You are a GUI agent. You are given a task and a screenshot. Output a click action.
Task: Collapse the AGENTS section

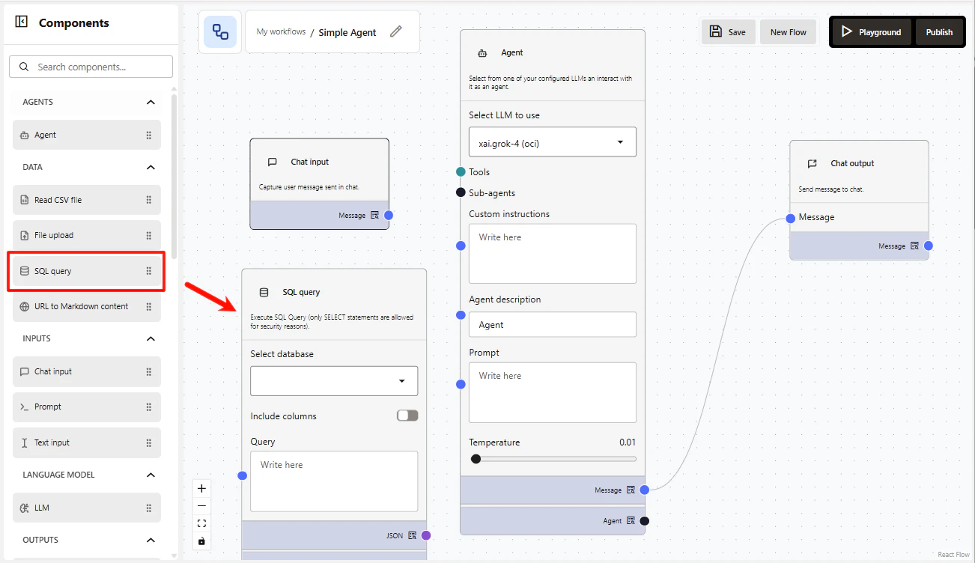click(x=151, y=102)
